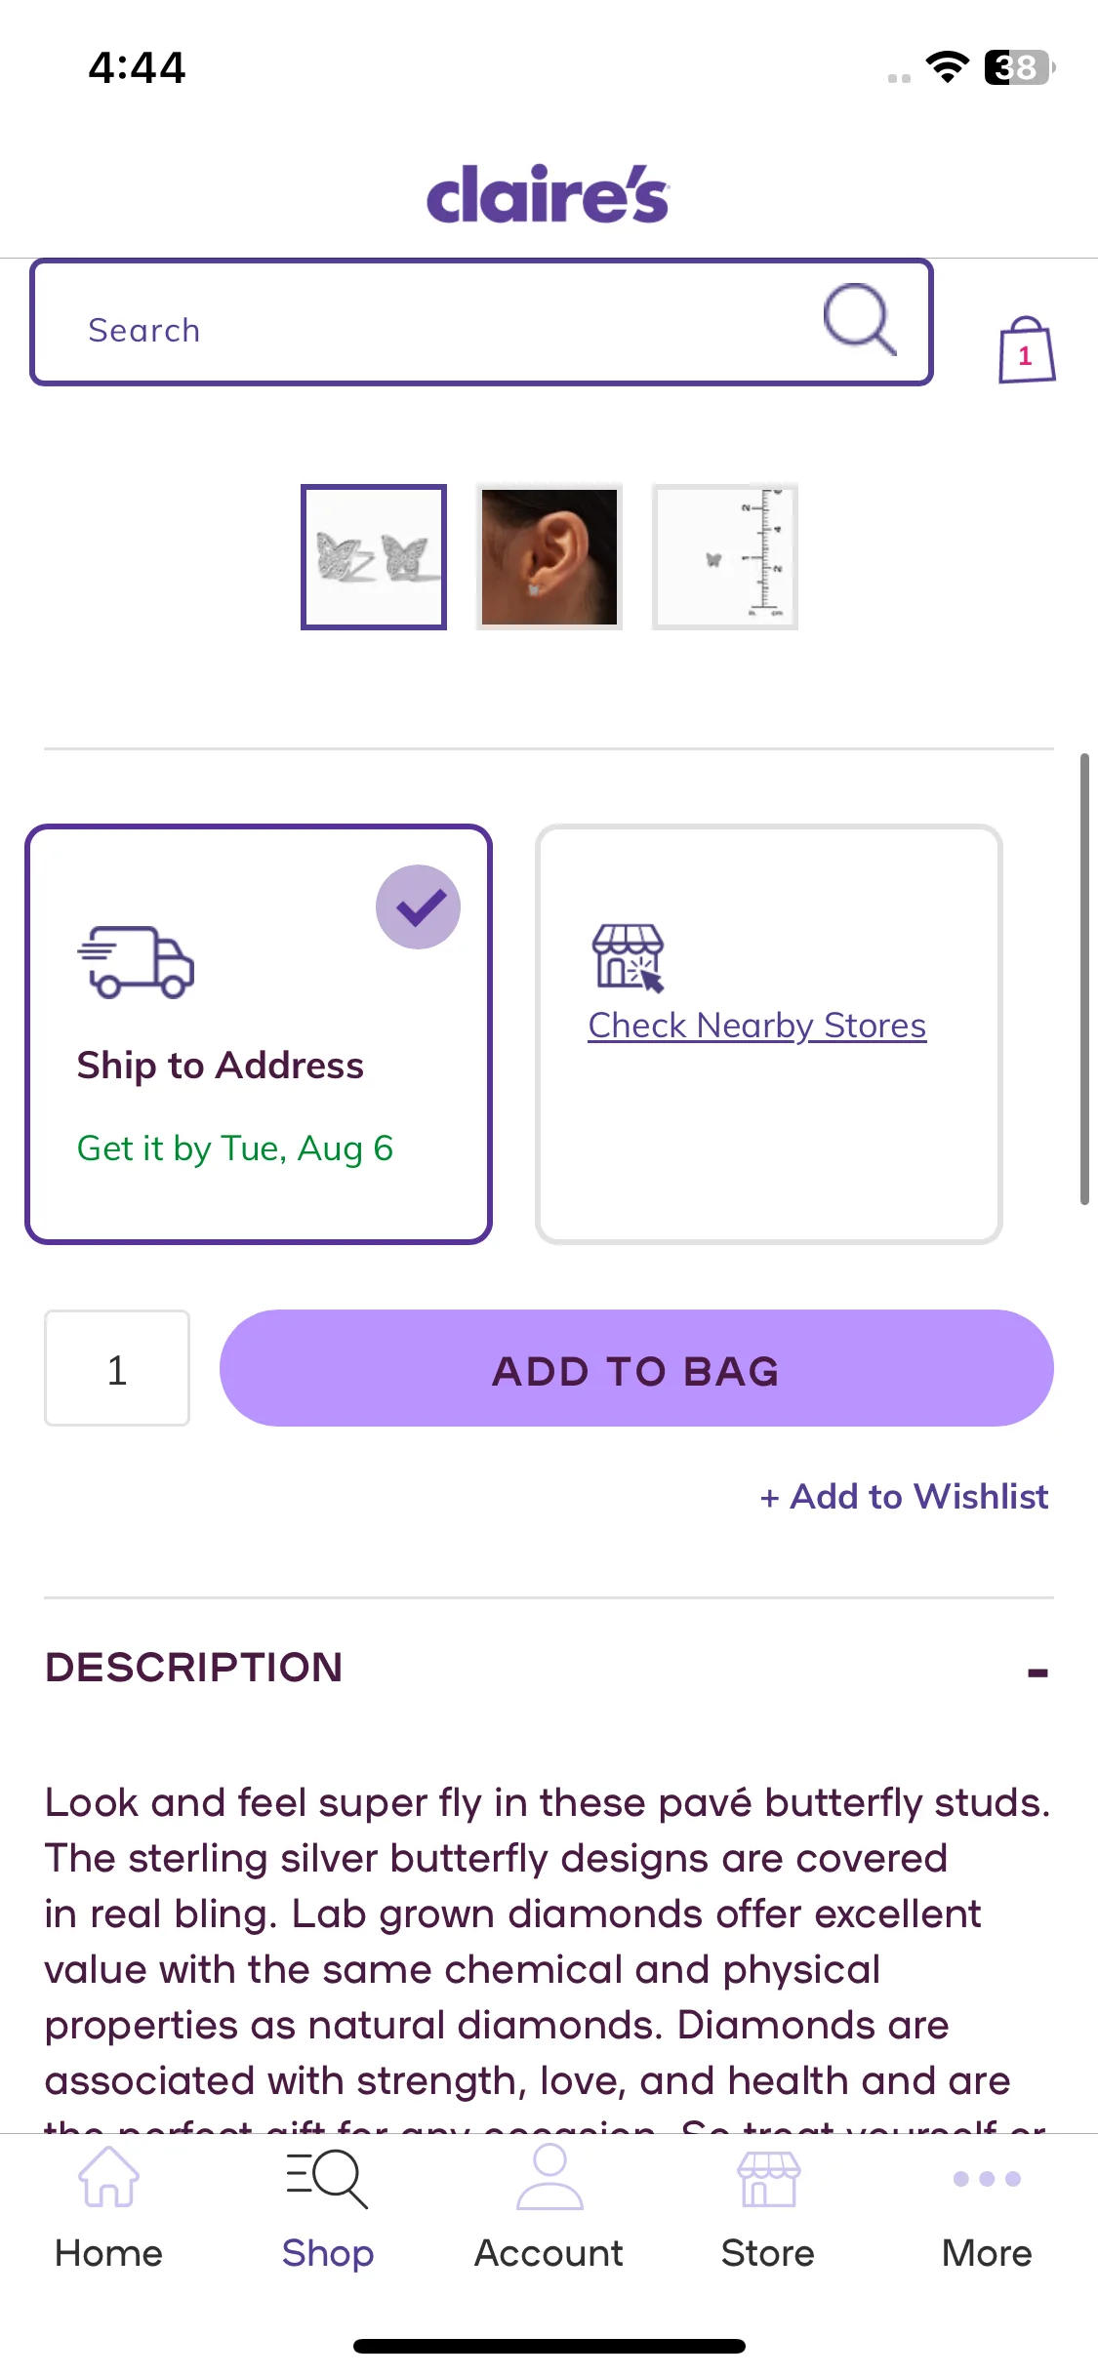
Task: Click Check Nearby Stores link
Action: tap(756, 1026)
